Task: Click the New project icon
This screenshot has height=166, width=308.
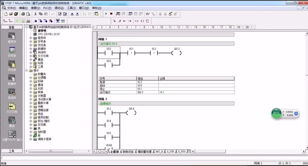Action: 6,14
